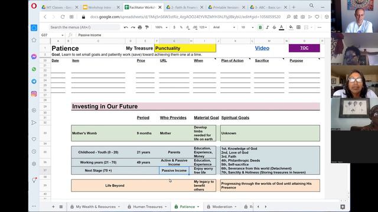Screen dimensions: 378x212
Task: Open the Video link
Action: [x=262, y=48]
